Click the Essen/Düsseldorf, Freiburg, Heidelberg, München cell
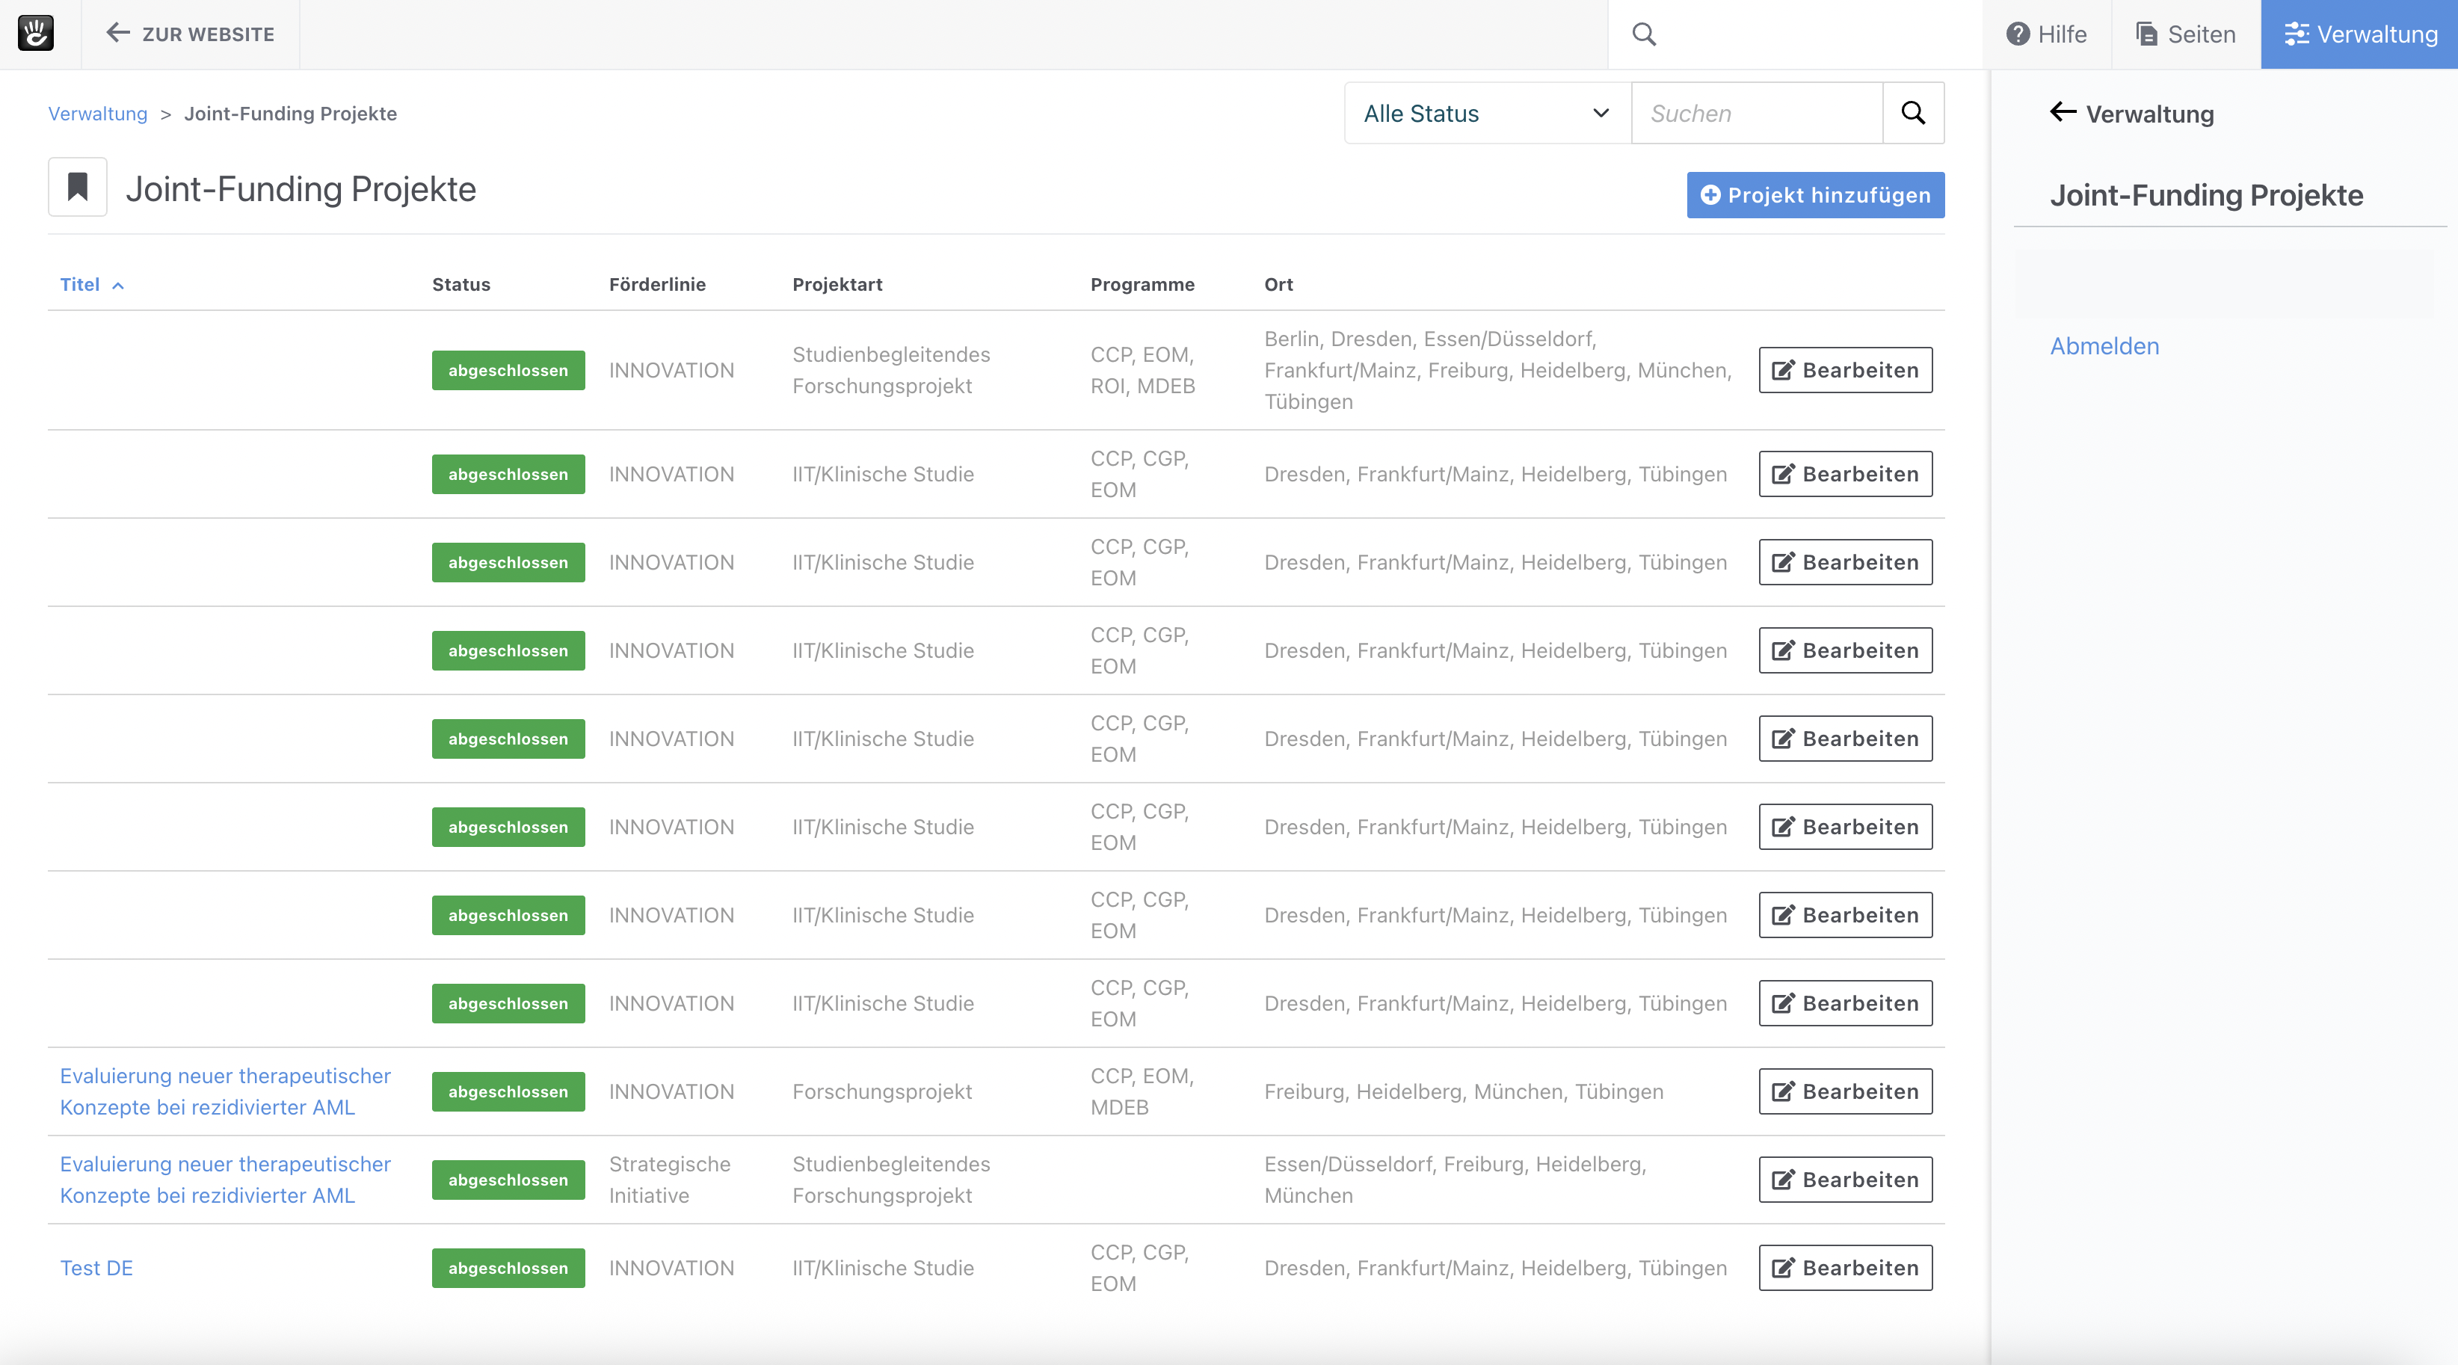 click(1456, 1180)
